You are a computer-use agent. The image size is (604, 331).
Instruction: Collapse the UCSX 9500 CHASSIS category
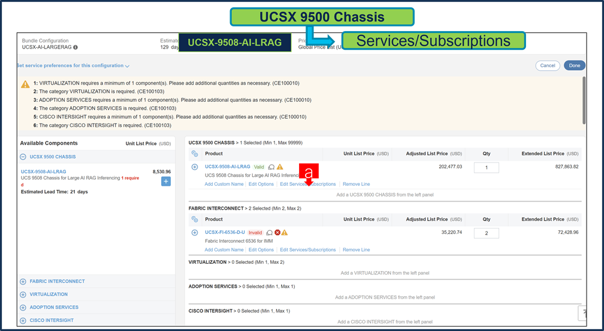click(23, 157)
